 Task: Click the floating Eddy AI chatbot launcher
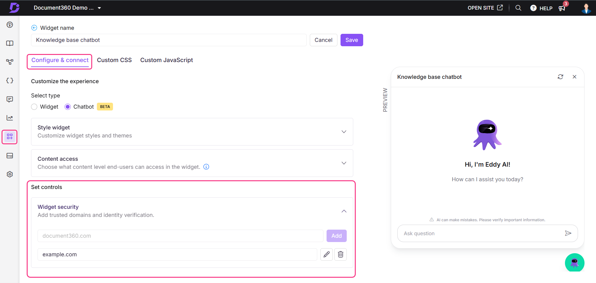point(575,263)
